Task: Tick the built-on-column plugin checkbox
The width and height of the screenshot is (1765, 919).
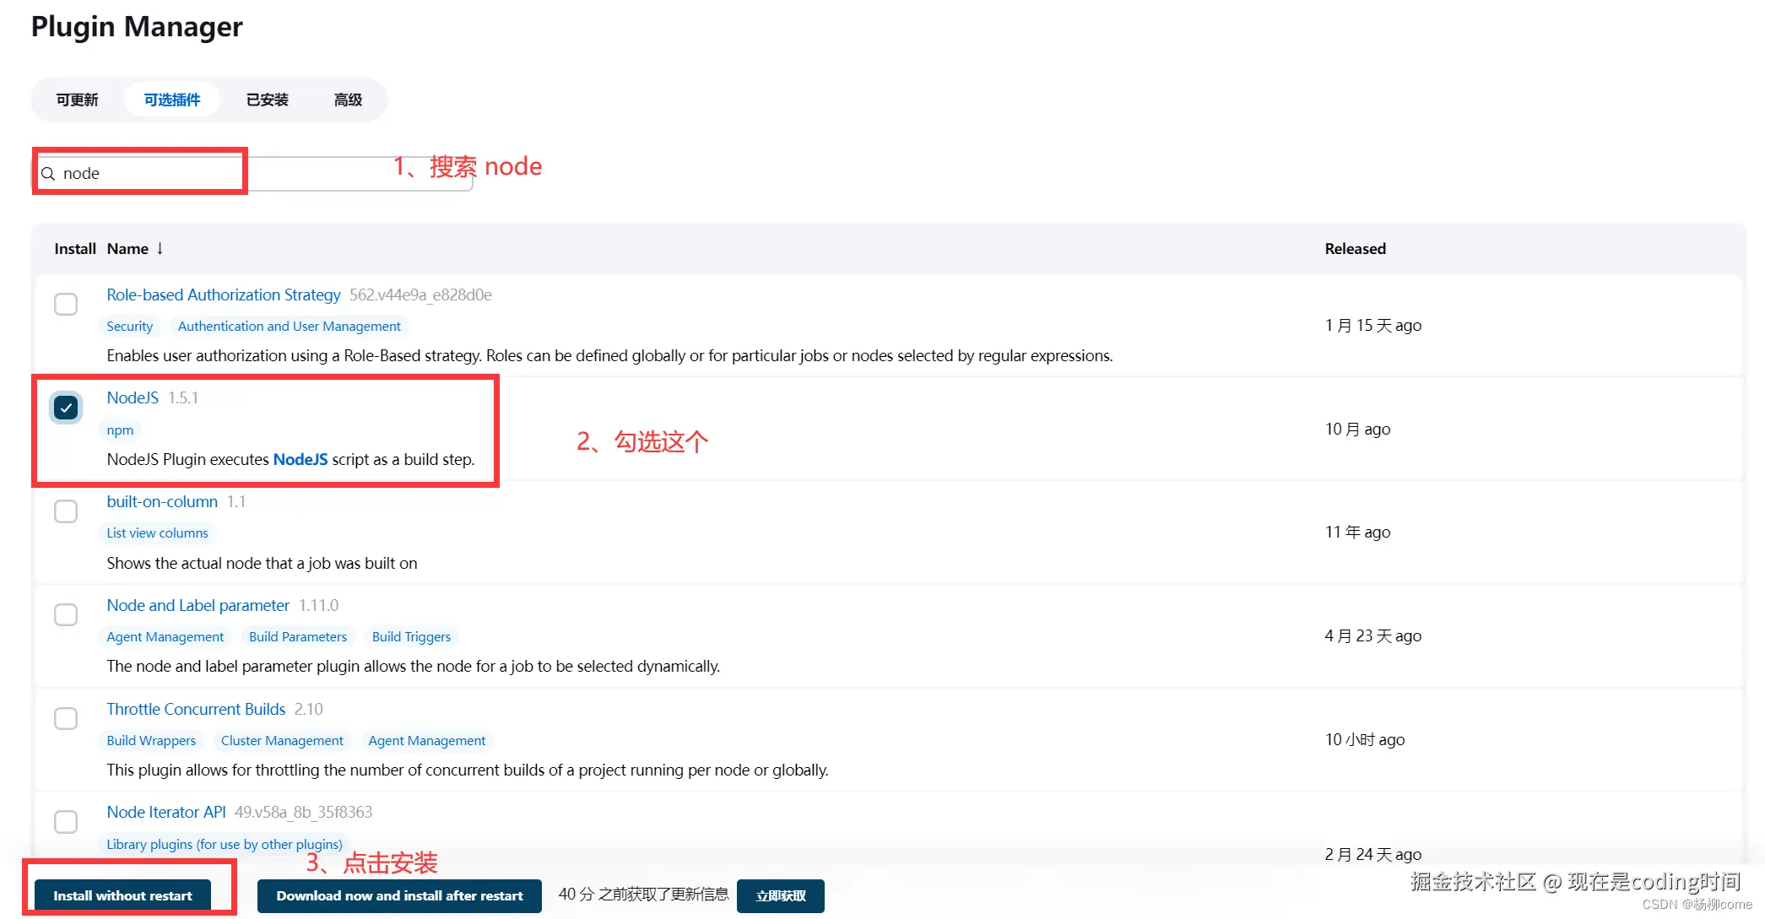Action: [x=66, y=511]
